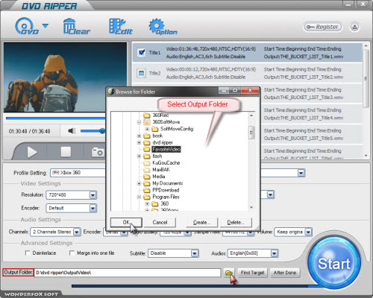Check the Title2 checkbox
Image resolution: width=373 pixels, height=298 pixels.
(x=142, y=73)
